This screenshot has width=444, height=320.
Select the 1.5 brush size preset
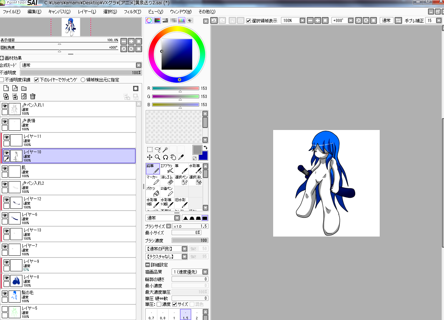185,315
